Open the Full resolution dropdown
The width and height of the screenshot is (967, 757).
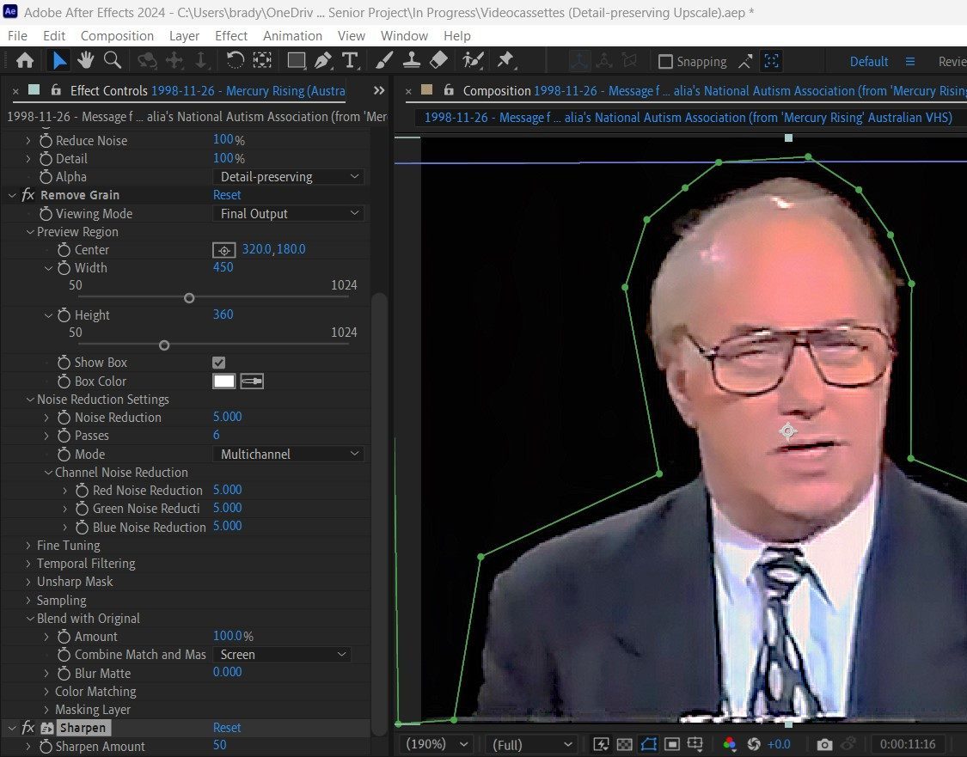coord(531,744)
